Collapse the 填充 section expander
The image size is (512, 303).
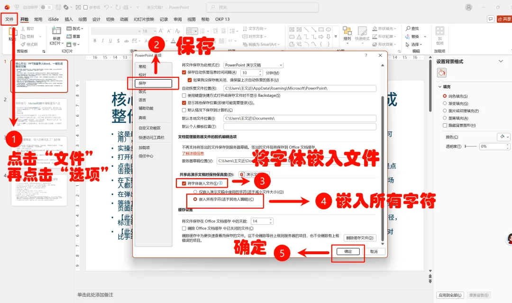click(440, 87)
